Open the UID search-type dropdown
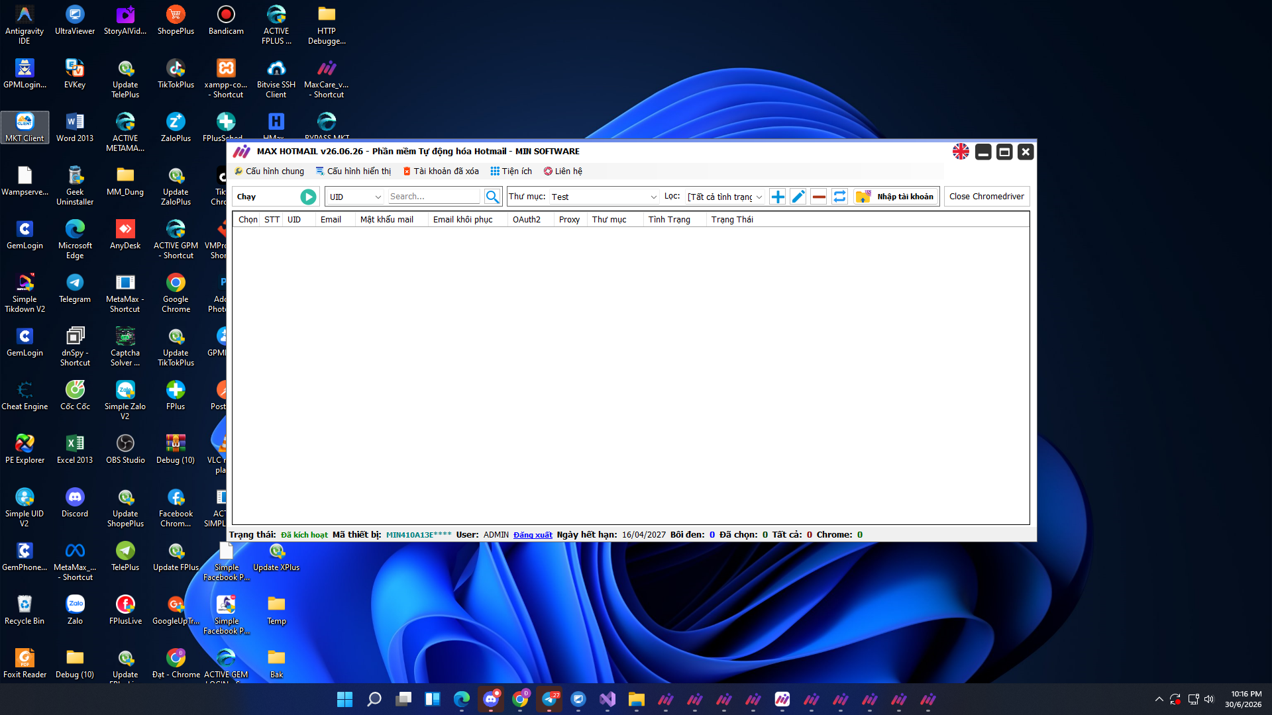The height and width of the screenshot is (715, 1272). [356, 197]
